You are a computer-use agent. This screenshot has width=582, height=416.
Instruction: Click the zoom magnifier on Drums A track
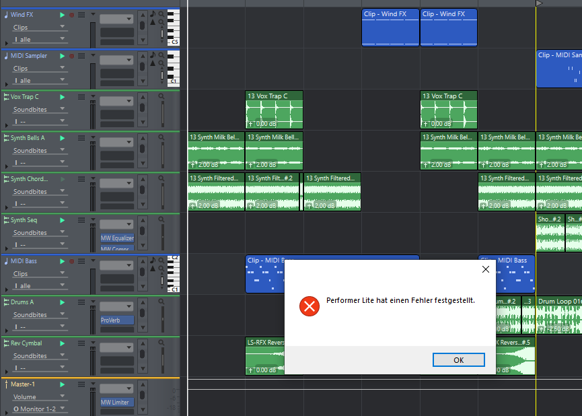click(161, 302)
